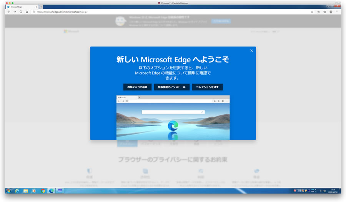Screen dimensions: 346x202
Task: Open a new tab with the plus button
Action: click(41, 7)
